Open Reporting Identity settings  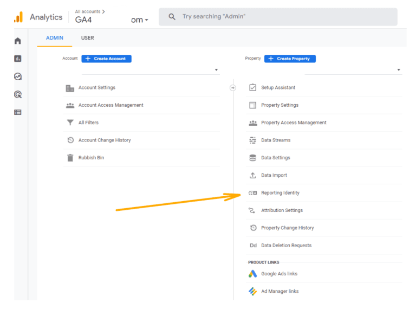(x=280, y=193)
